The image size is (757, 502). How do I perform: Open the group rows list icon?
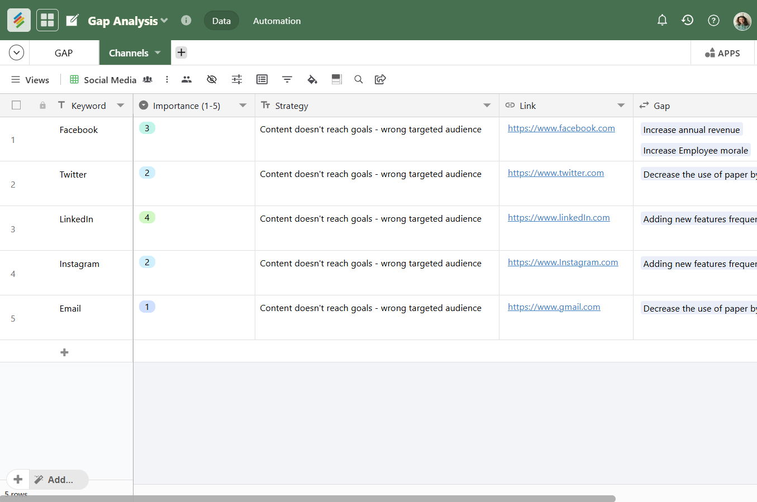coord(262,79)
